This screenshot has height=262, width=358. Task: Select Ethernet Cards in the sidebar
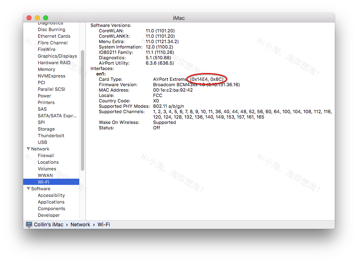click(x=54, y=36)
